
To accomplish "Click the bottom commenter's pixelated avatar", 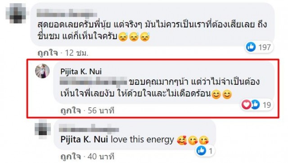I will tap(43, 129).
